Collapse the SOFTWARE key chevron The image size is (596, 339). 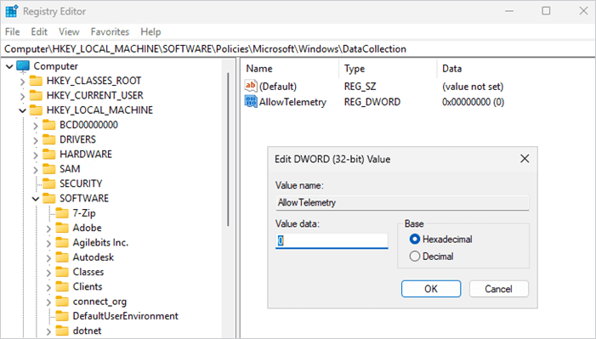click(36, 199)
